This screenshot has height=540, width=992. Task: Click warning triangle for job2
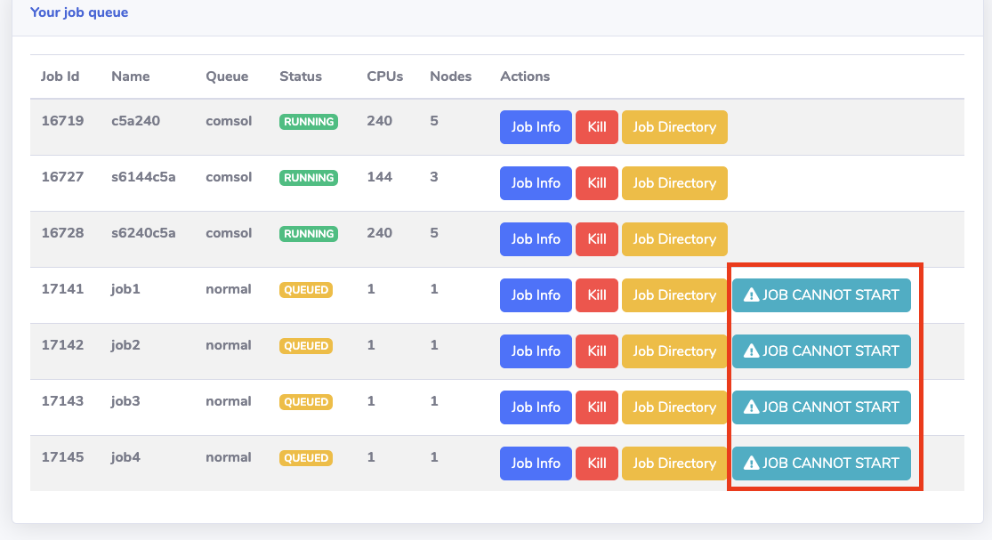coord(751,351)
